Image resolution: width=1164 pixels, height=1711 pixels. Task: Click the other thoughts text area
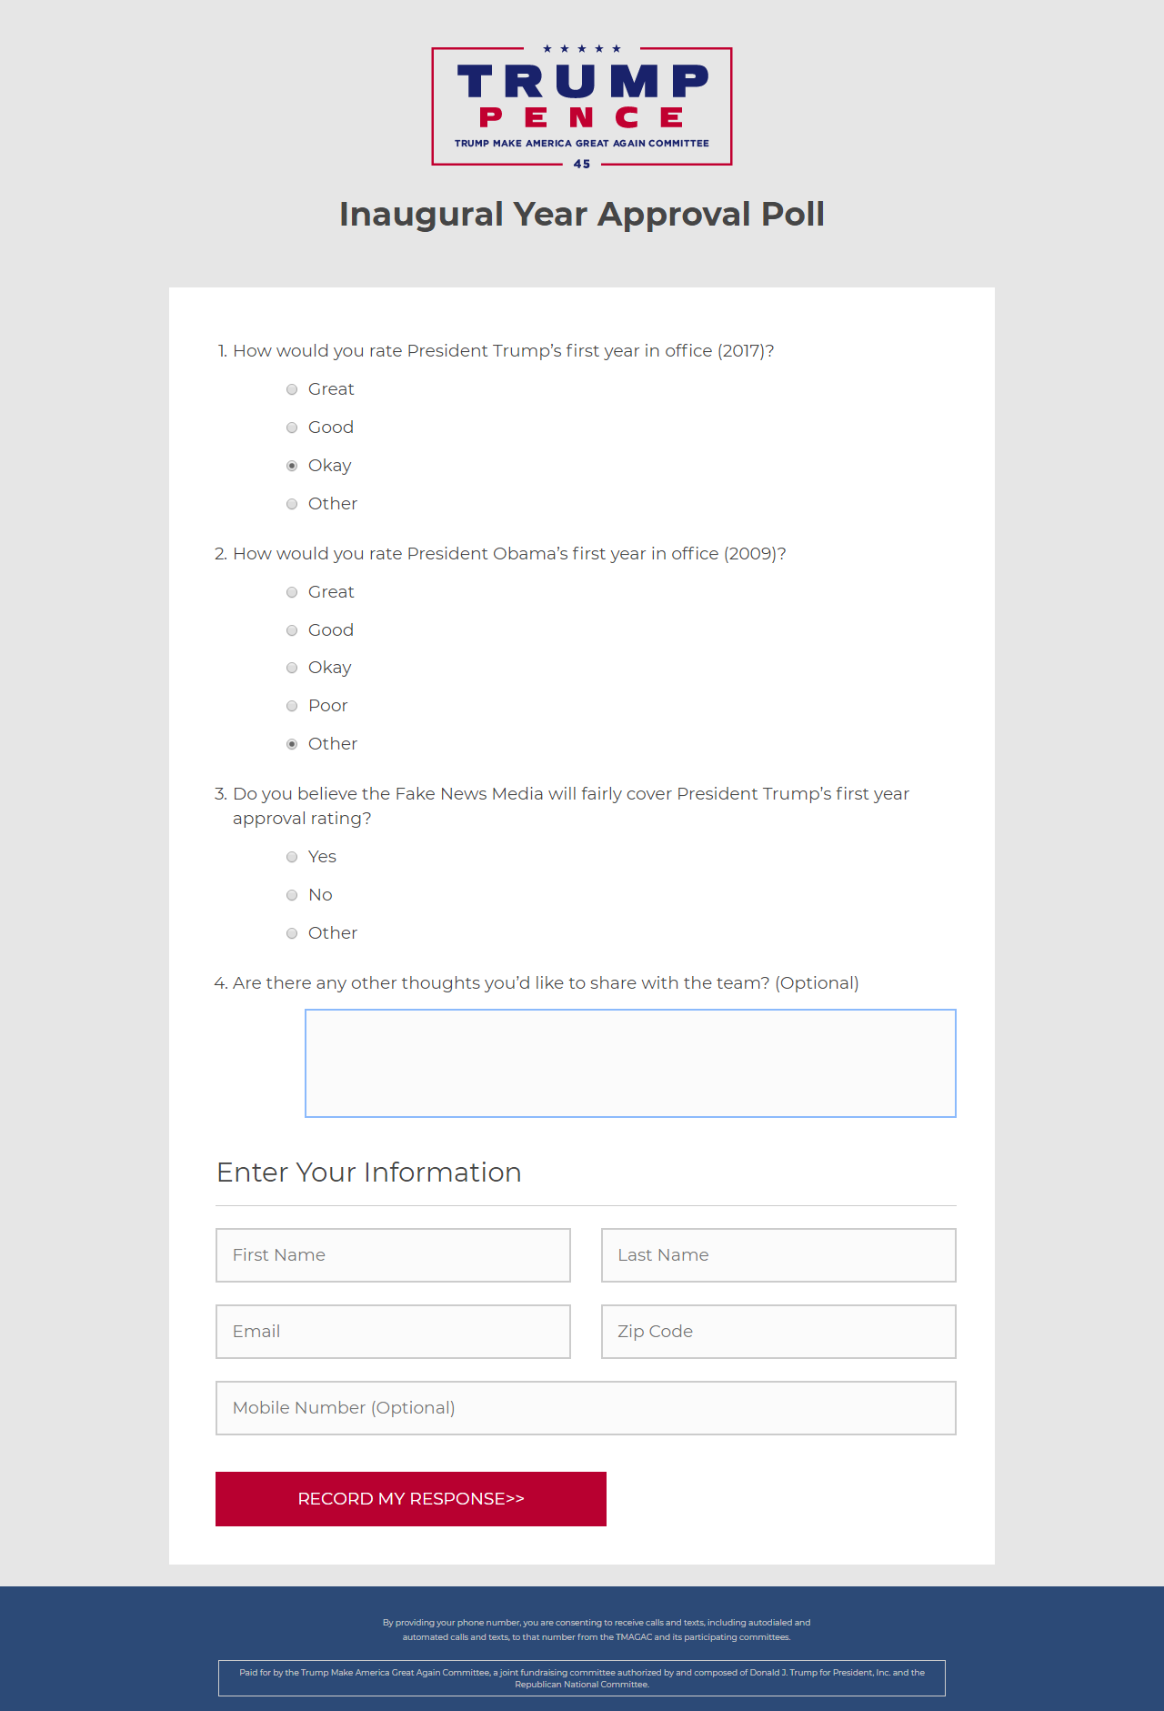tap(630, 1062)
